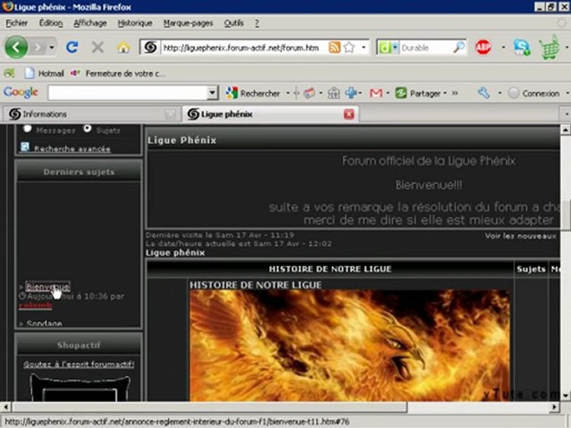Select the Messages radio button
Screen dimensions: 571x428
coord(27,128)
